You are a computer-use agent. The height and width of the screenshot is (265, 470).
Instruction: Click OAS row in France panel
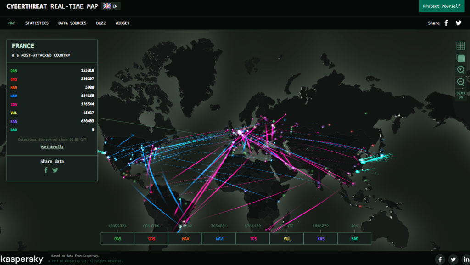tap(52, 70)
